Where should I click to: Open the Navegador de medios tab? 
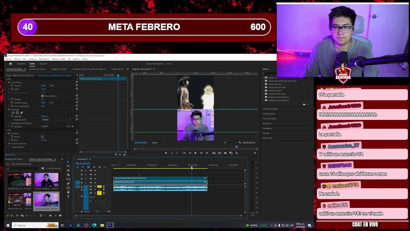pyautogui.click(x=13, y=159)
